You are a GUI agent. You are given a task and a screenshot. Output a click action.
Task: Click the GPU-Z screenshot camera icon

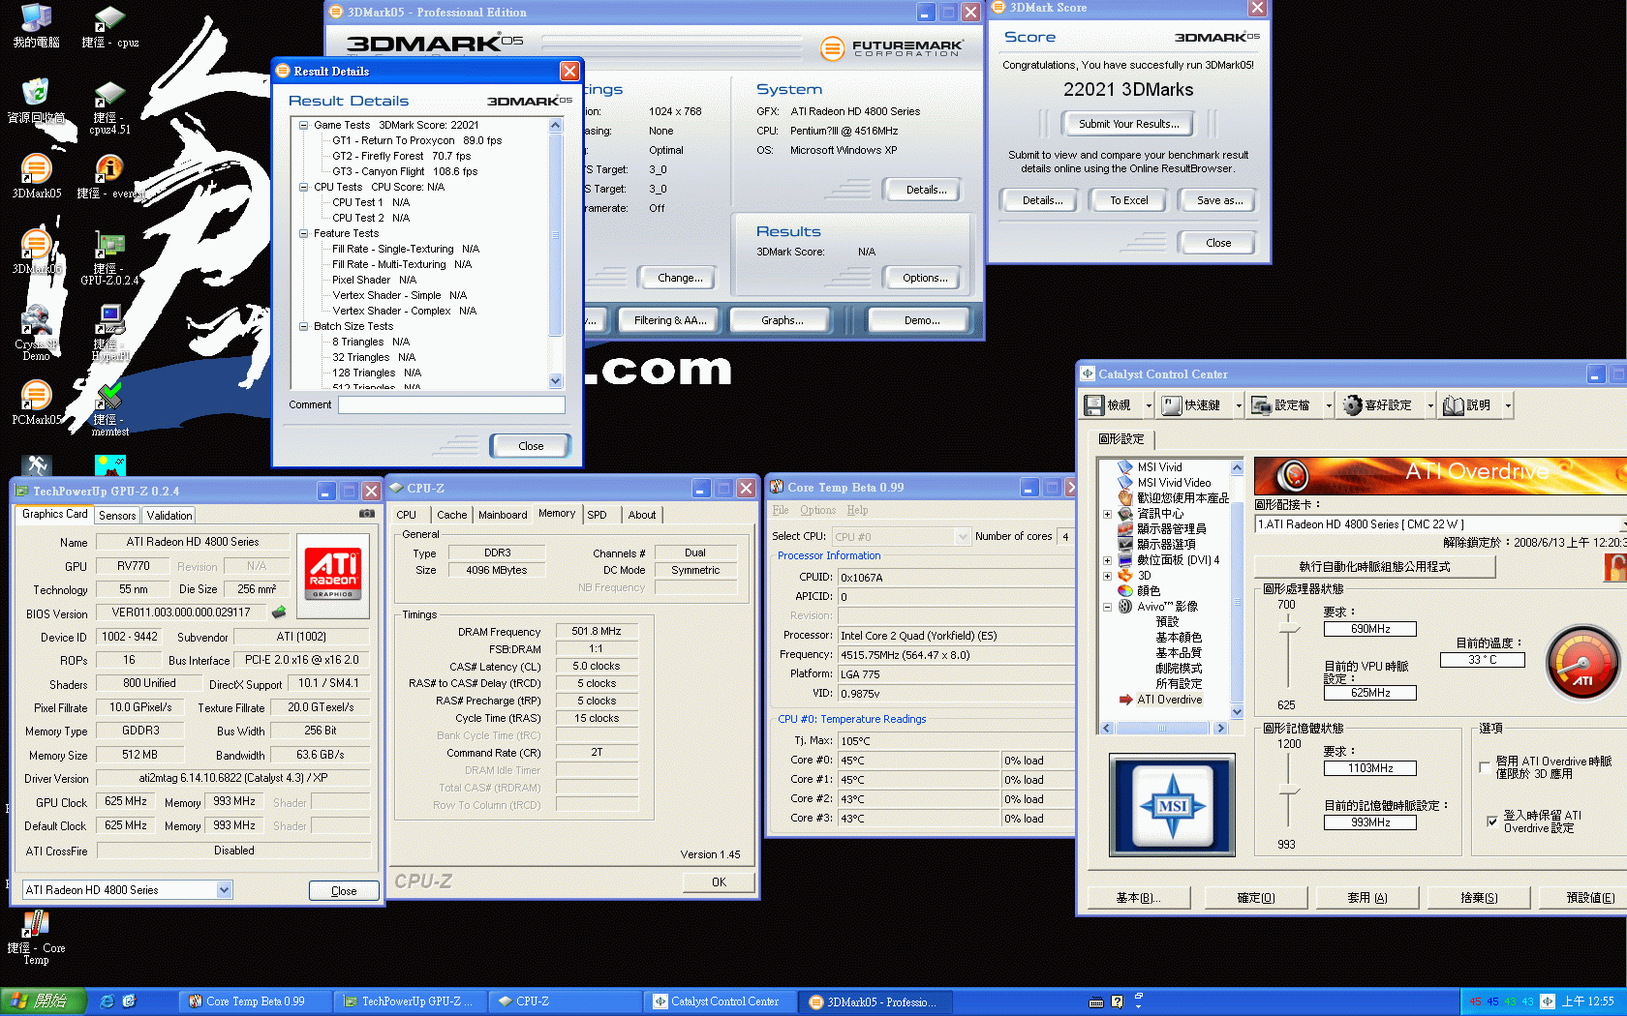click(x=367, y=514)
